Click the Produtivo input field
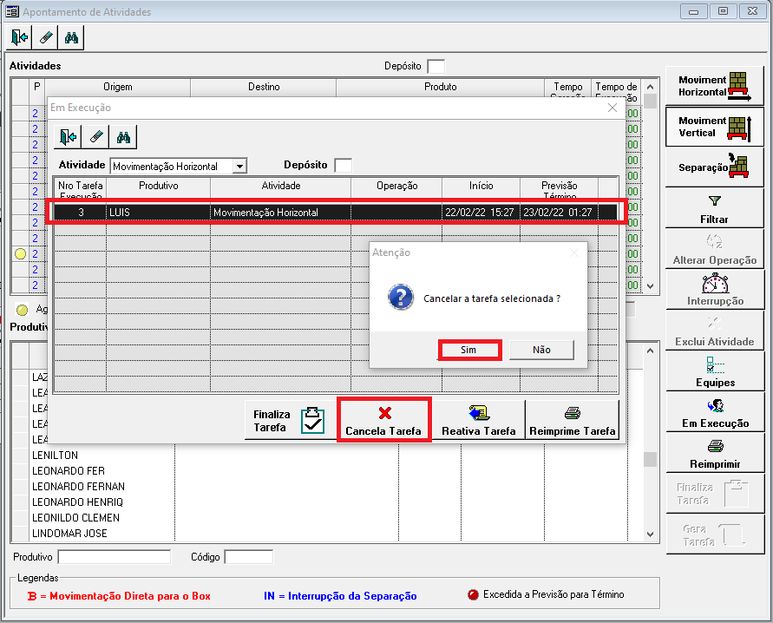This screenshot has width=773, height=623. point(115,557)
